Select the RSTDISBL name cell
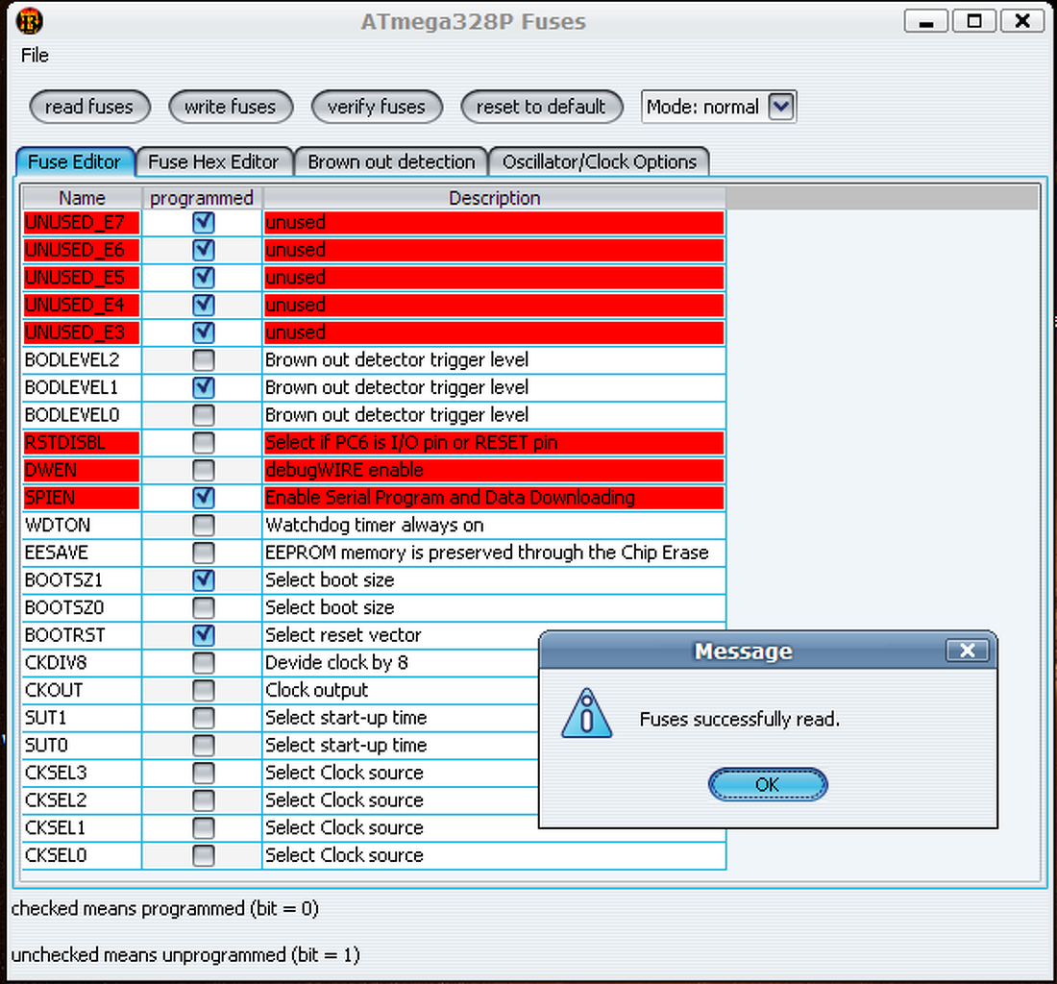This screenshot has height=984, width=1057. click(x=82, y=443)
